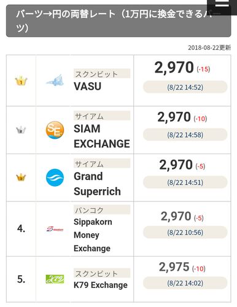Click the 8/22 10:56 timestamp pill
The height and width of the screenshot is (307, 237).
(185, 232)
